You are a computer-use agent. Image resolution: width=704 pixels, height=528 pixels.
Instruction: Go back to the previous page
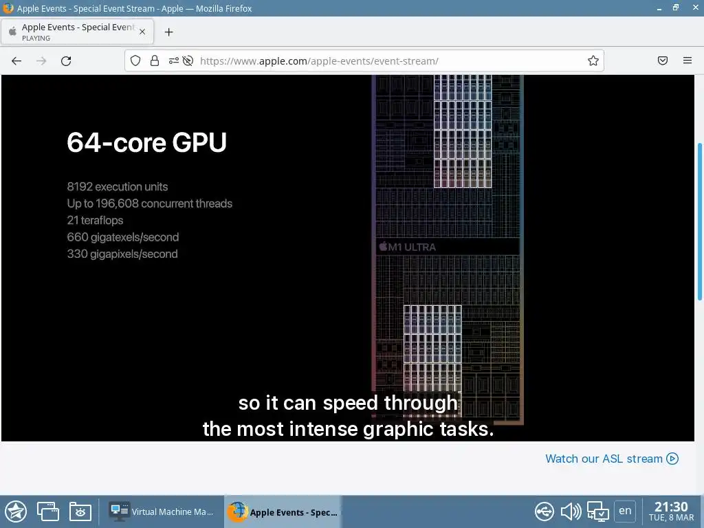click(16, 61)
